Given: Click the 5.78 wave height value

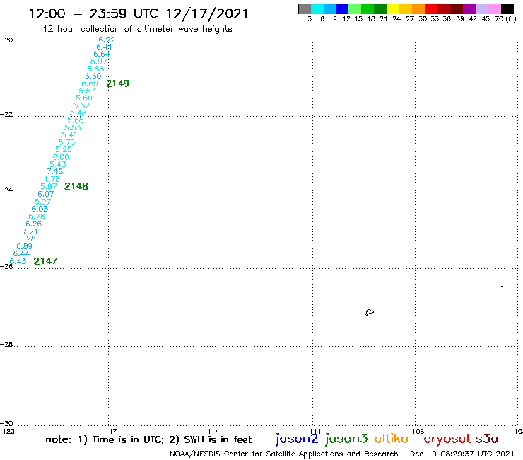Looking at the screenshot, I should point(37,217).
